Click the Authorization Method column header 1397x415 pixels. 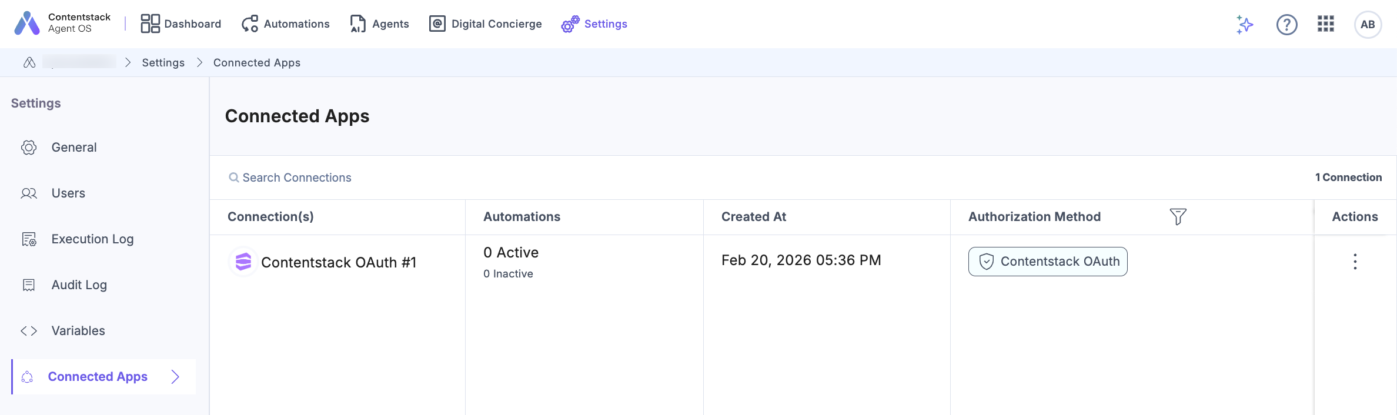1034,217
